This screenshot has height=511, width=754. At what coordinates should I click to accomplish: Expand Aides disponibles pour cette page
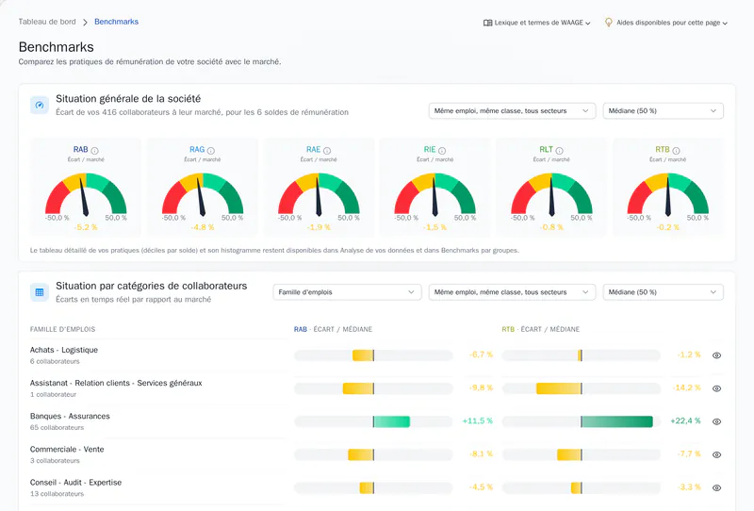pyautogui.click(x=666, y=23)
